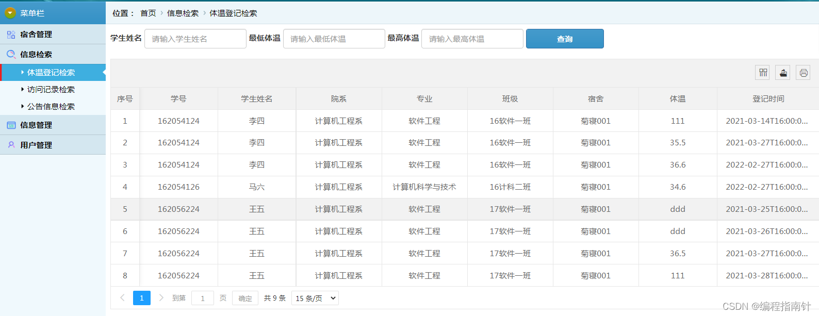This screenshot has height=316, width=819.
Task: Focus the 学生姓名 input field
Action: pyautogui.click(x=195, y=39)
